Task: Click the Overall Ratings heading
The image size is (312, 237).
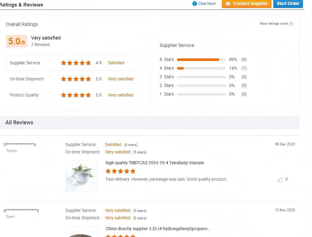Action: (x=22, y=24)
